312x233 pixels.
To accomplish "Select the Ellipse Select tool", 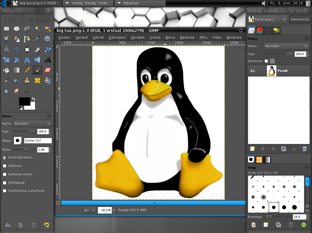I will (16, 29).
